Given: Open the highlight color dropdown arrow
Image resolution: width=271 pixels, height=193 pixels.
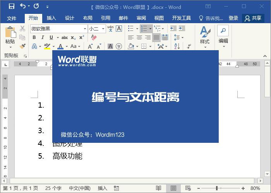Looking at the screenshot, I should click(53, 47).
